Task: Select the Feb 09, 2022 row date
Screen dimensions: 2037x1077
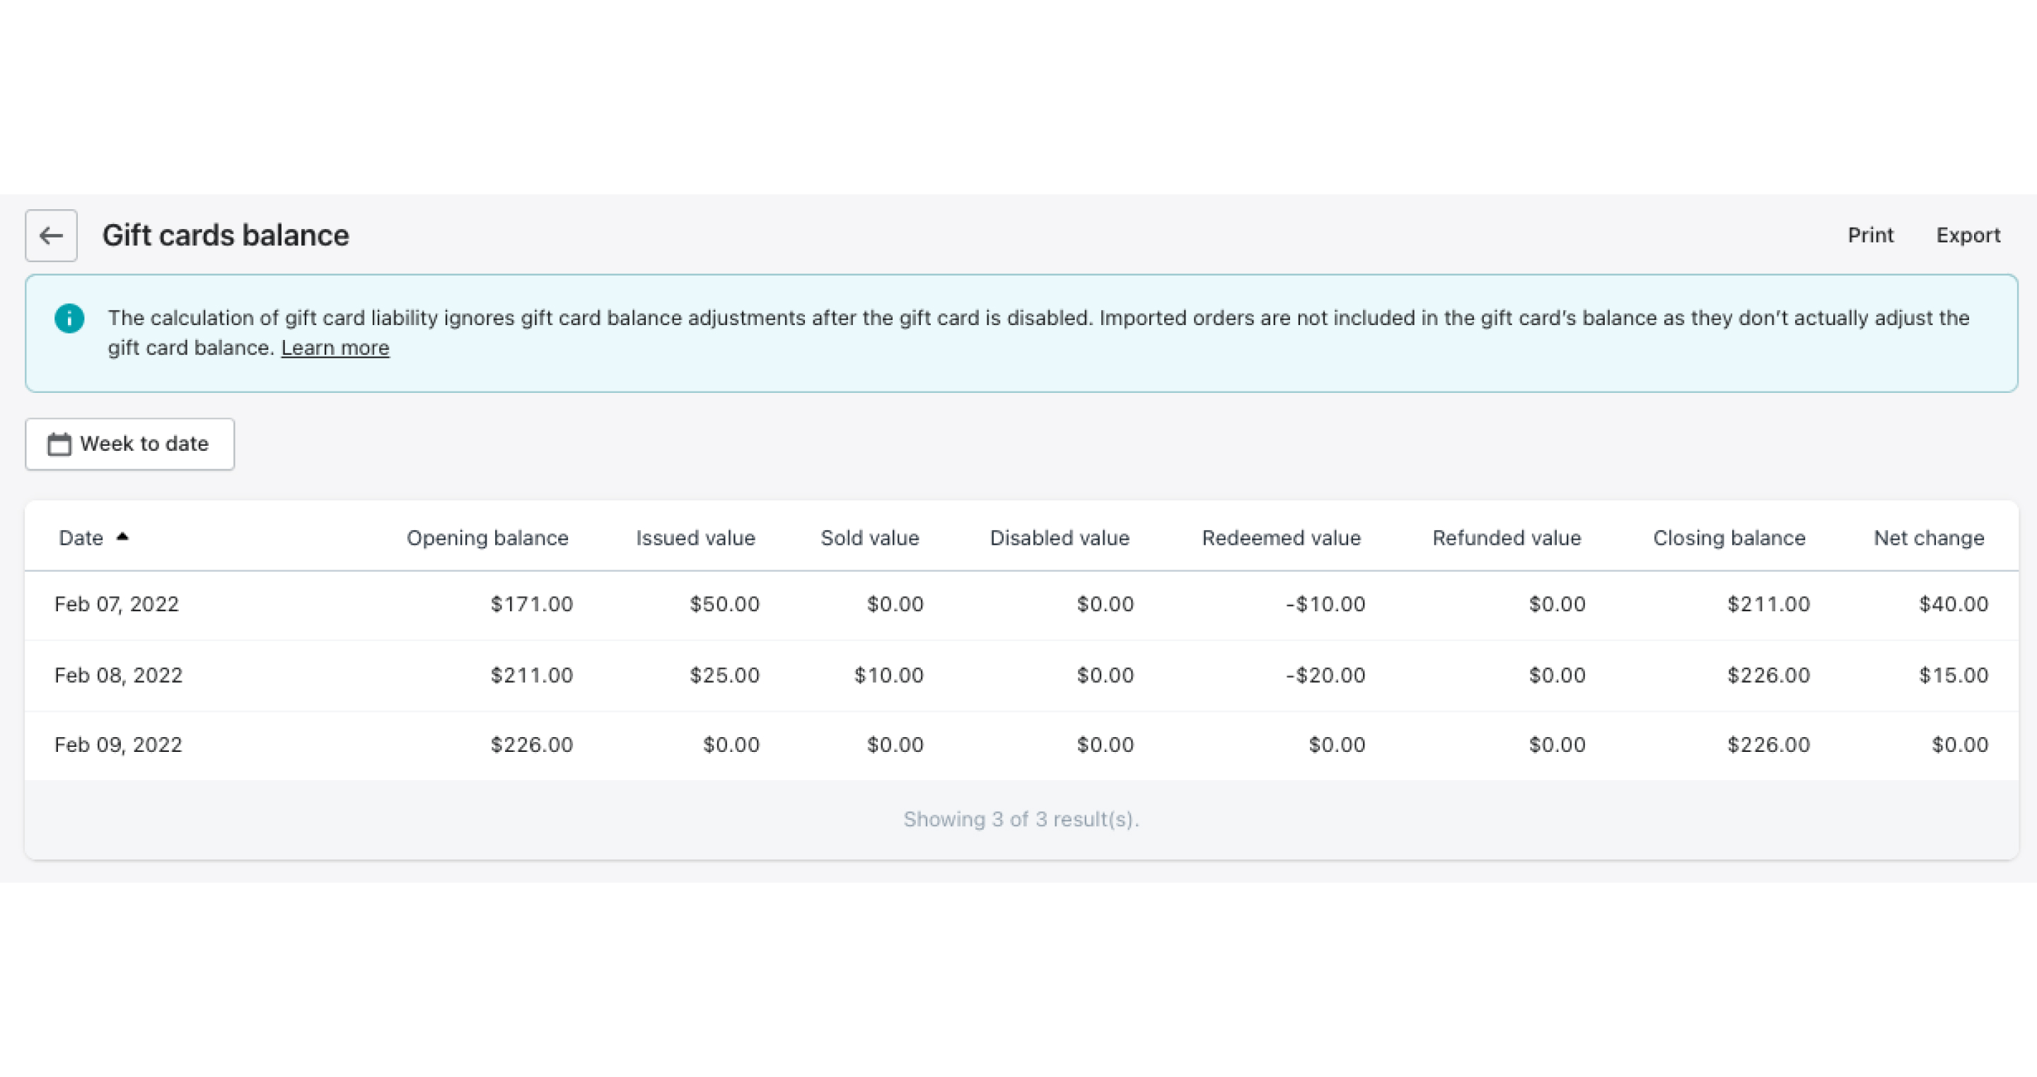Action: click(119, 745)
